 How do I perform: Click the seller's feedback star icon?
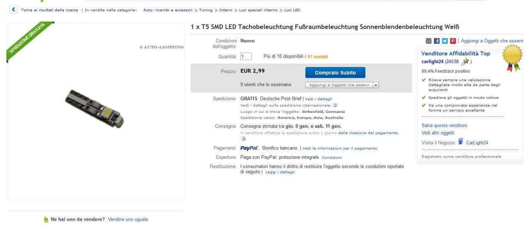[465, 61]
